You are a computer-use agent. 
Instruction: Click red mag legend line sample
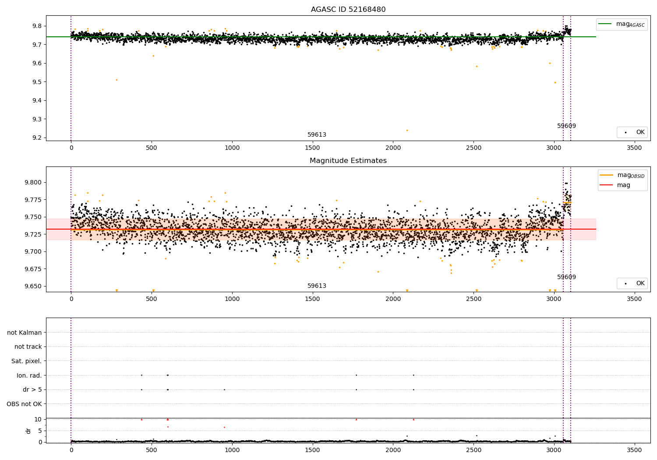tap(607, 185)
